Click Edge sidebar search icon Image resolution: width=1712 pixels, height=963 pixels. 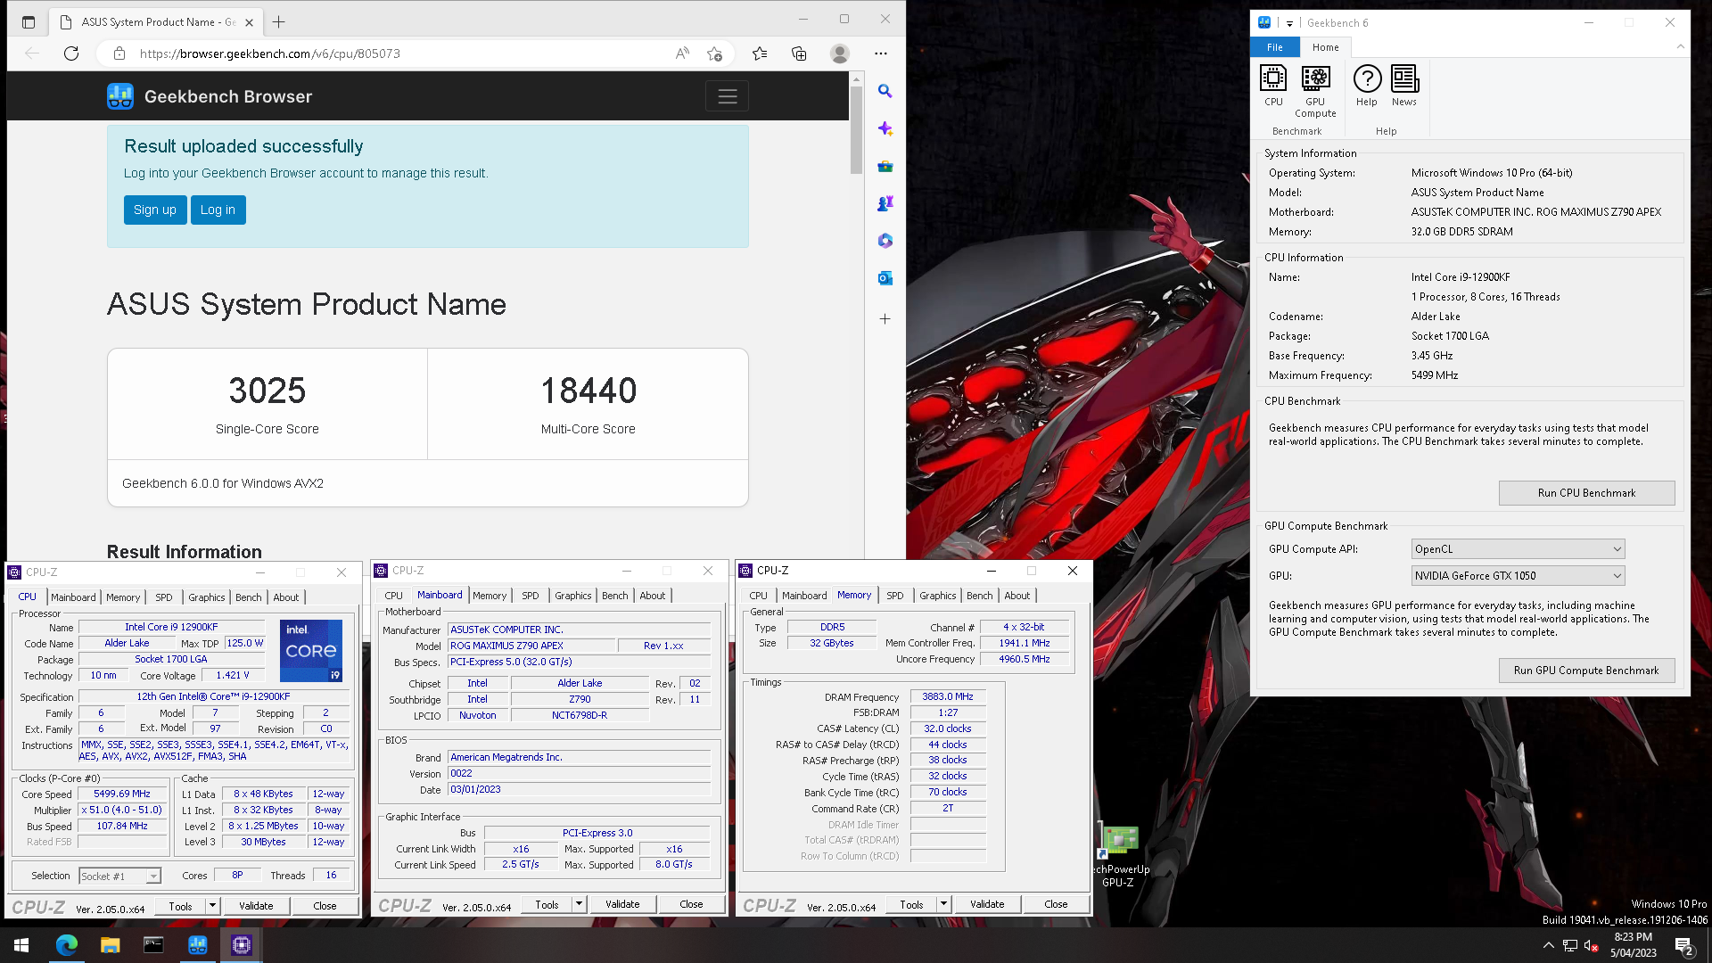(885, 91)
